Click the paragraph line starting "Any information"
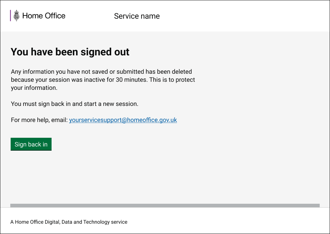The height and width of the screenshot is (234, 330). click(101, 71)
